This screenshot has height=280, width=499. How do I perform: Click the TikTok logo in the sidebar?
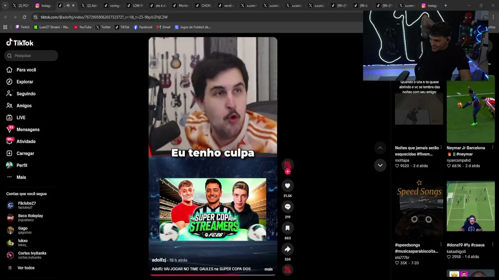tap(20, 42)
